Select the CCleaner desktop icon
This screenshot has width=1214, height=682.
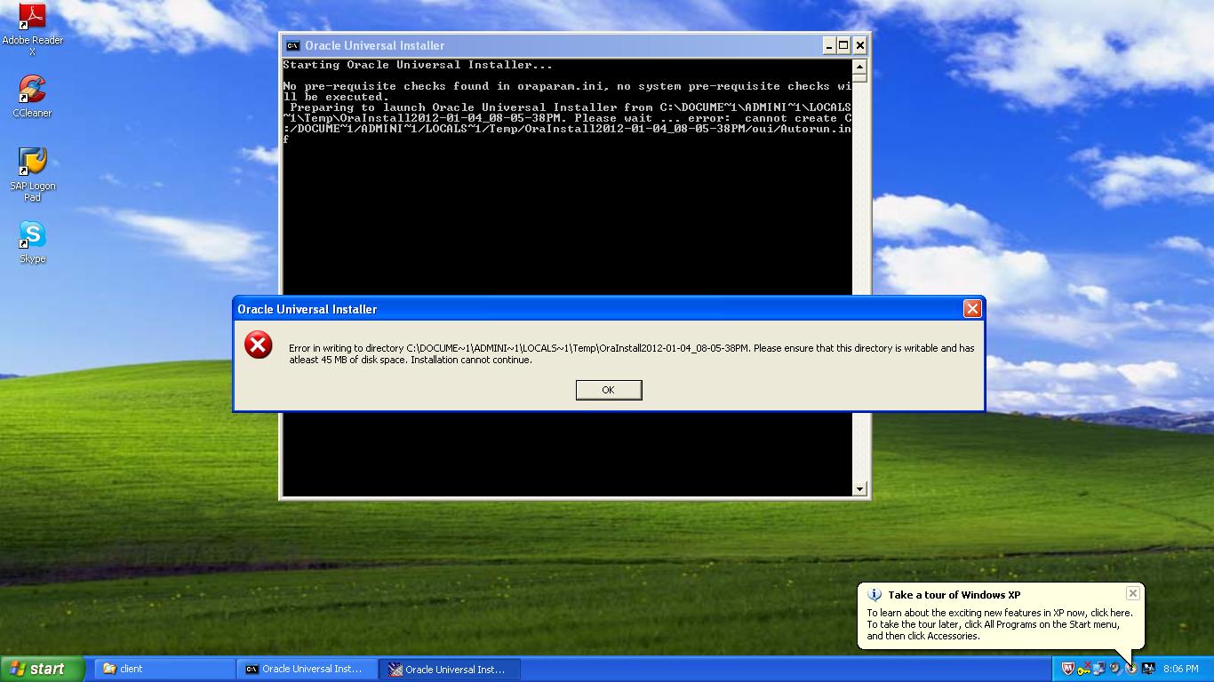tap(32, 96)
